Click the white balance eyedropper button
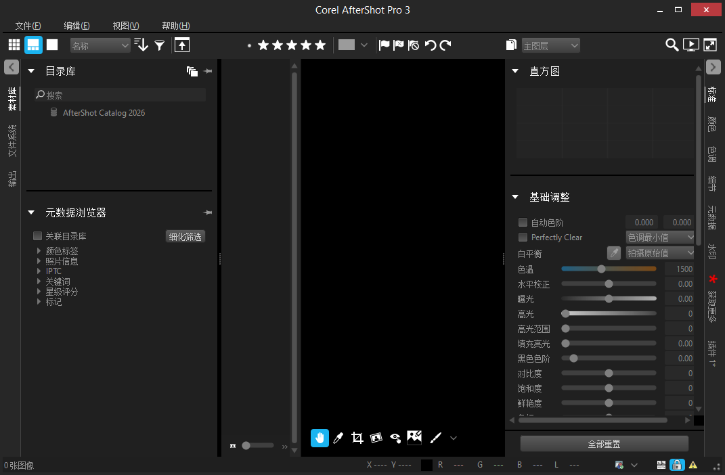 click(x=614, y=253)
